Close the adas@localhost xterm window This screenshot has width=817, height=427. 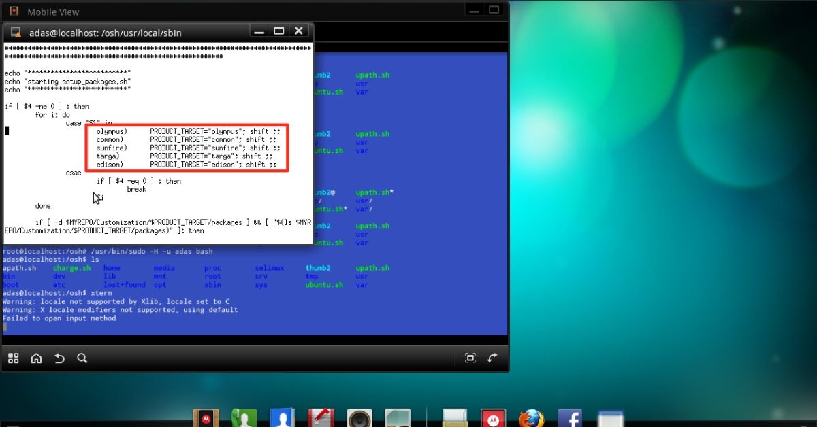tap(298, 31)
